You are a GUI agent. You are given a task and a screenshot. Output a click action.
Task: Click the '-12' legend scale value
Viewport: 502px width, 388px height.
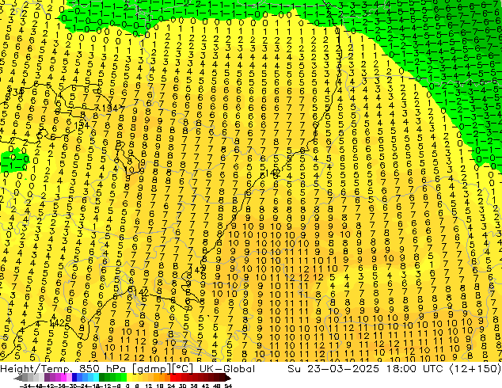coord(105,386)
